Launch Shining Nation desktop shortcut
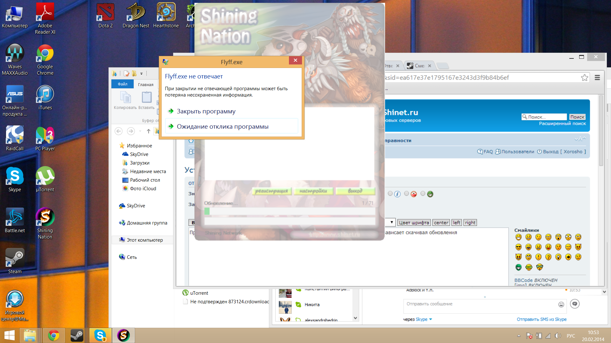 (45, 223)
